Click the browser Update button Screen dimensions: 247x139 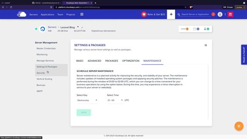tap(240, 7)
